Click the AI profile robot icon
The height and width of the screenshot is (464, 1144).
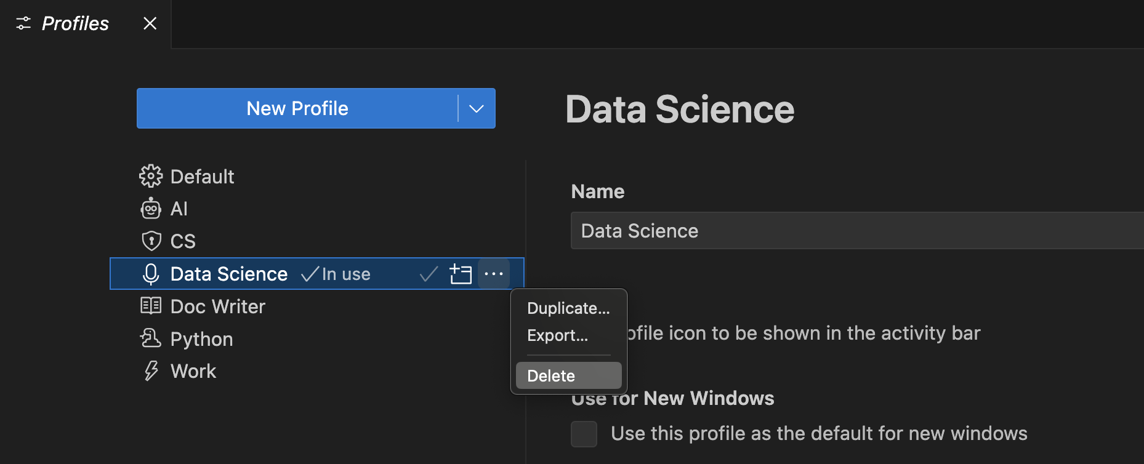(x=151, y=209)
